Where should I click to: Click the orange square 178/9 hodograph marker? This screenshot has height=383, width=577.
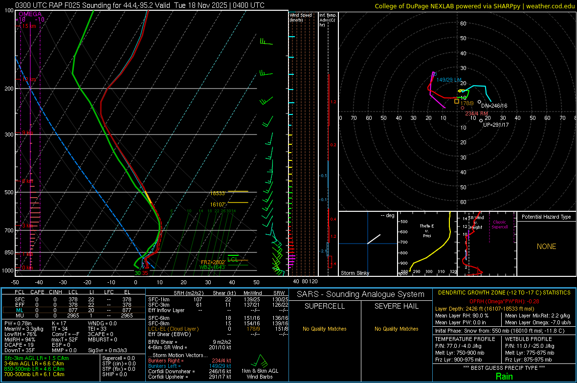[x=457, y=101]
